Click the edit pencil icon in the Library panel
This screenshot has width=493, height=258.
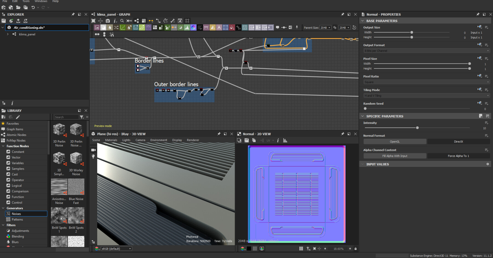pos(18,117)
